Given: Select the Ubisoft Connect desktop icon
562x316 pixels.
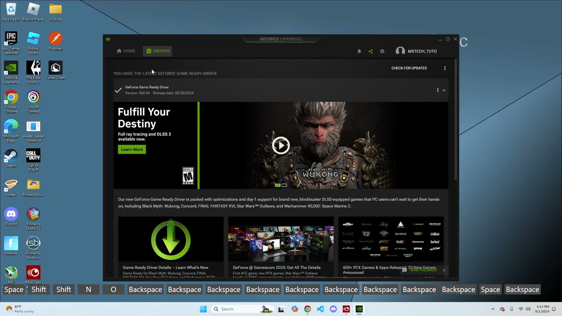Looking at the screenshot, I should tap(33, 102).
